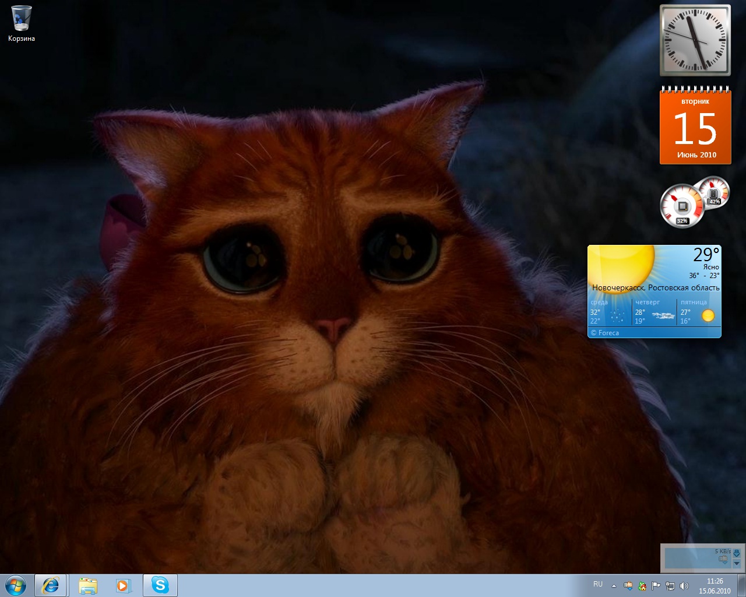Show hidden tray icons arrow
This screenshot has height=597, width=746.
pyautogui.click(x=614, y=586)
